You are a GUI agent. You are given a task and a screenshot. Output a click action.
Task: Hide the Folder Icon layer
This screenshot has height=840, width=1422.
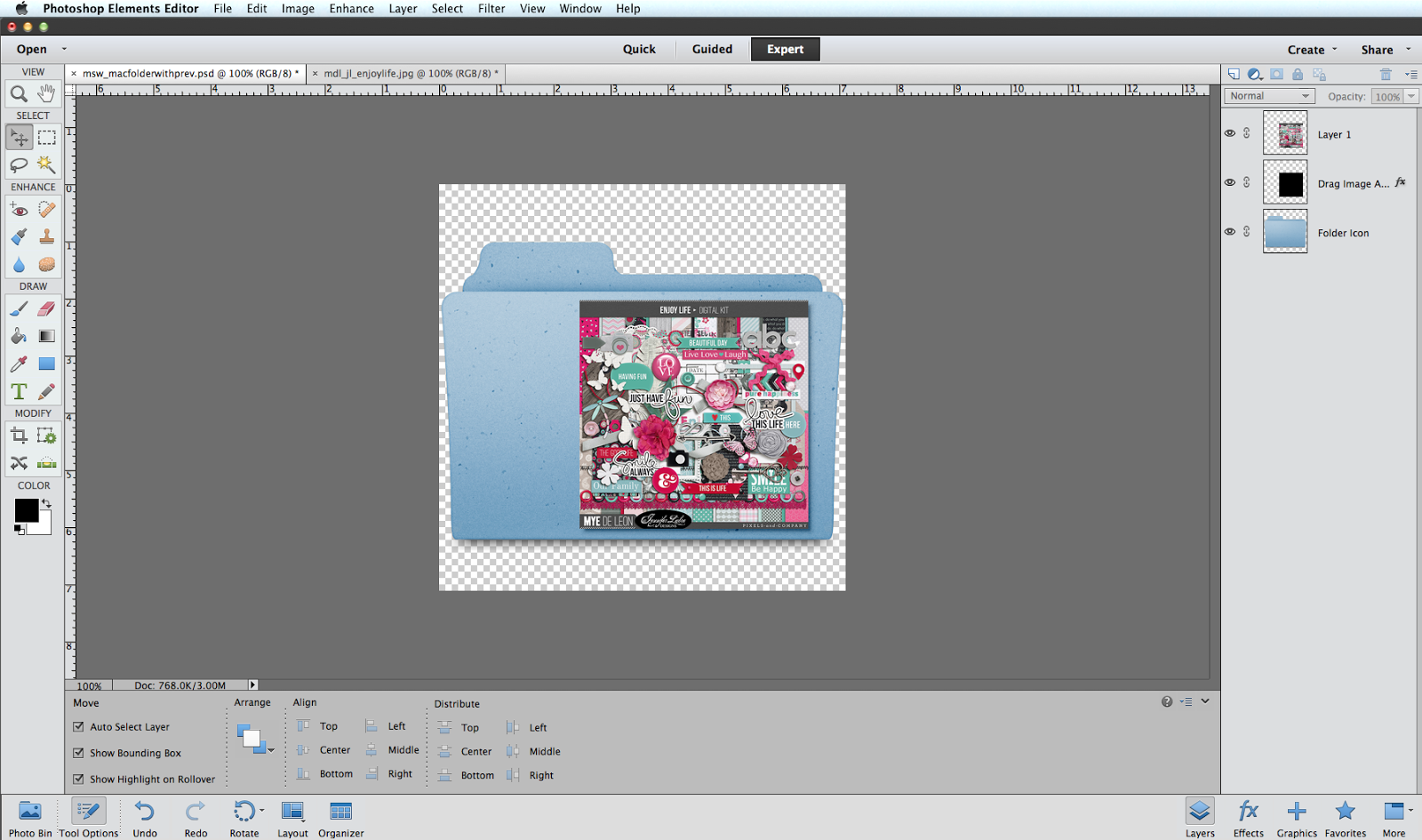1230,231
